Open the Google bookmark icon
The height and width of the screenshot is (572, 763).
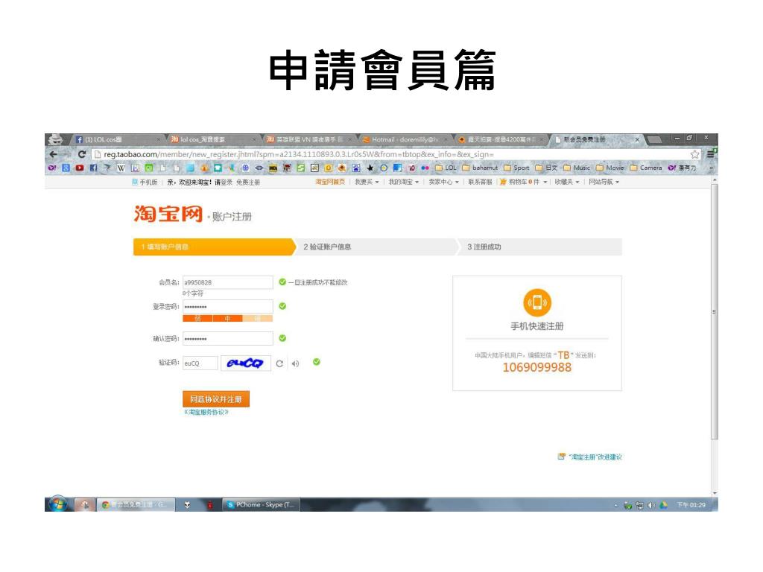[66, 168]
